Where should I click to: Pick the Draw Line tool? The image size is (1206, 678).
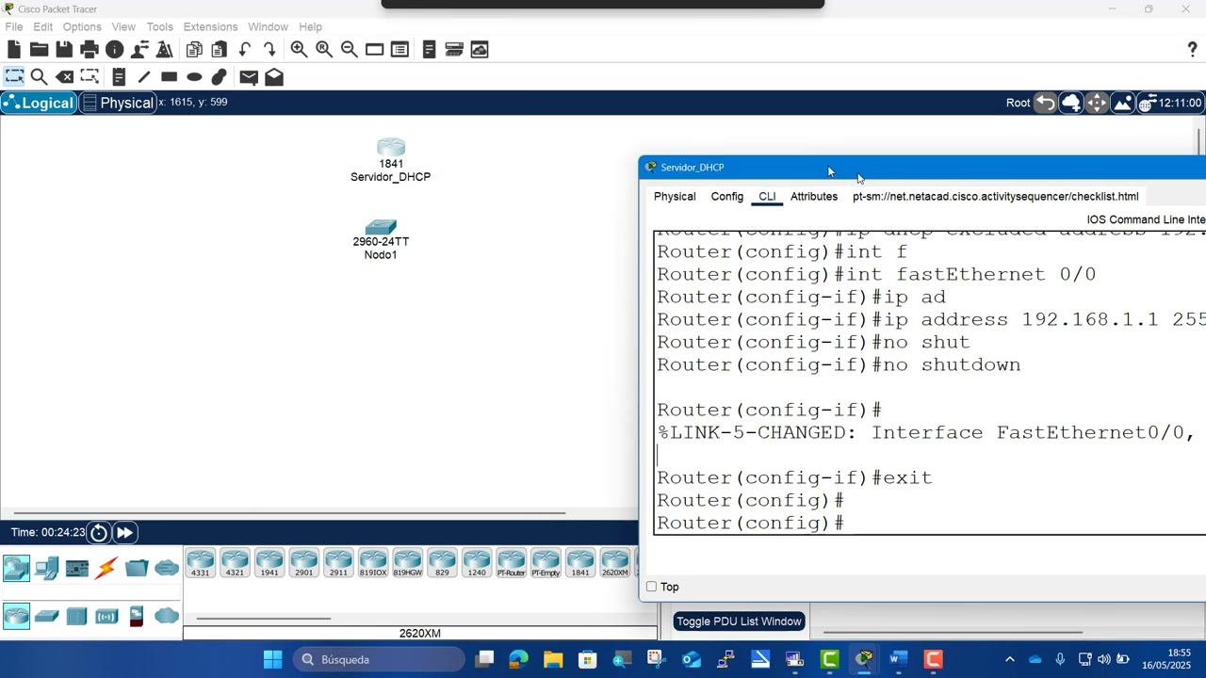[x=144, y=77]
